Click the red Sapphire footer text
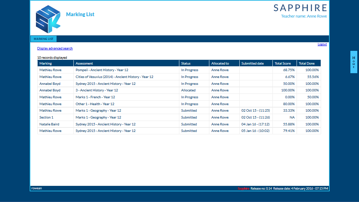Screen dimensions: 359x202 click(243, 189)
